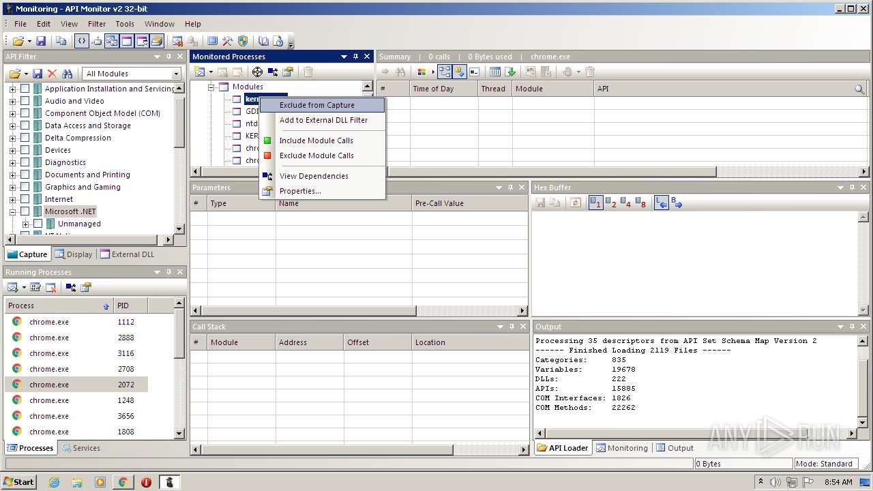Open Properties... from context menu
This screenshot has width=873, height=491.
click(x=322, y=191)
